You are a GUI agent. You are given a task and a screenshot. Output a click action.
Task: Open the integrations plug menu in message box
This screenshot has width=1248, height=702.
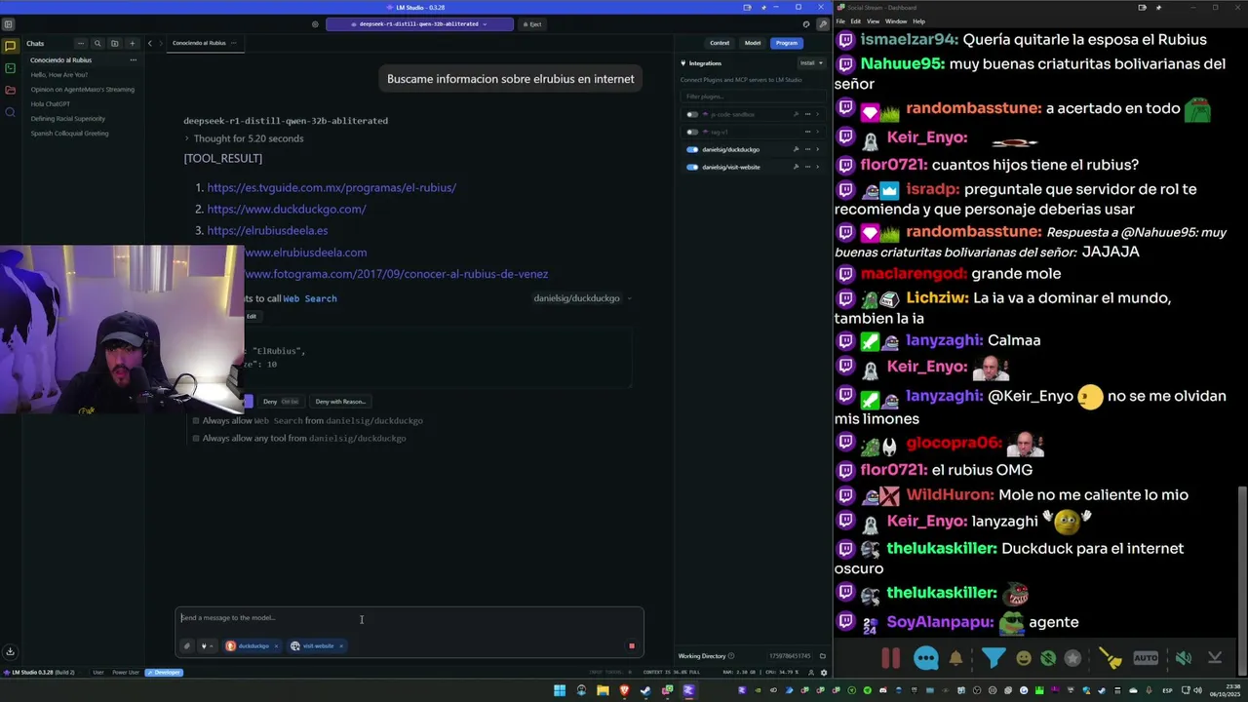pos(206,645)
